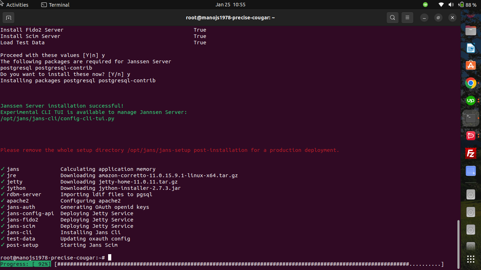
Task: Launch Ubuntu Software from the dock
Action: 471,65
